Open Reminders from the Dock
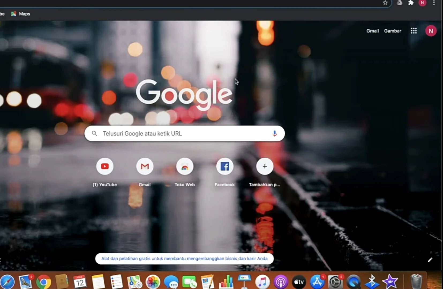443x289 pixels. (116, 282)
